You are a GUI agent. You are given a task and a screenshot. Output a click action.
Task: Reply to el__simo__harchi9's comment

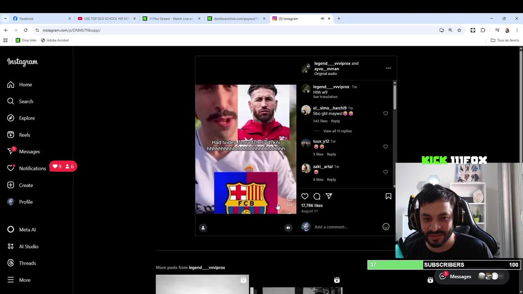pos(335,121)
